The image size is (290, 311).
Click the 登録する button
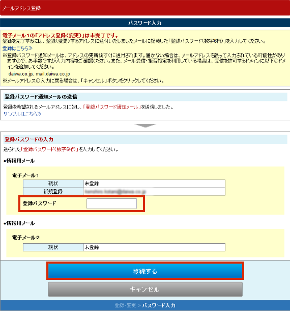tap(145, 271)
